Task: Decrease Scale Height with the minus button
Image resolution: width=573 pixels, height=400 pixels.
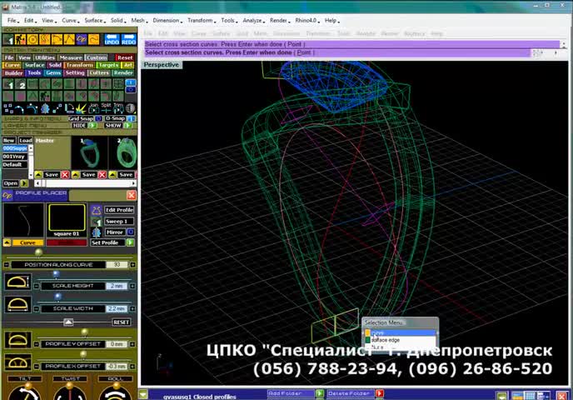Action: point(37,286)
